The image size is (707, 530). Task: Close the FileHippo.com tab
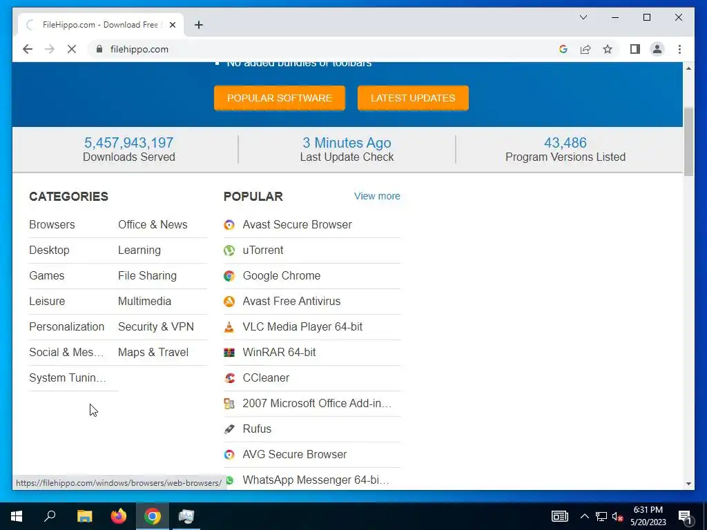[x=172, y=25]
